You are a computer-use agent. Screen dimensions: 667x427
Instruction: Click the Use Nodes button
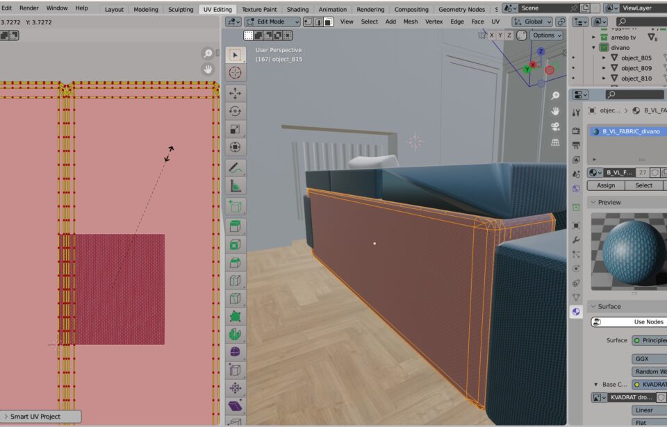[x=629, y=321]
